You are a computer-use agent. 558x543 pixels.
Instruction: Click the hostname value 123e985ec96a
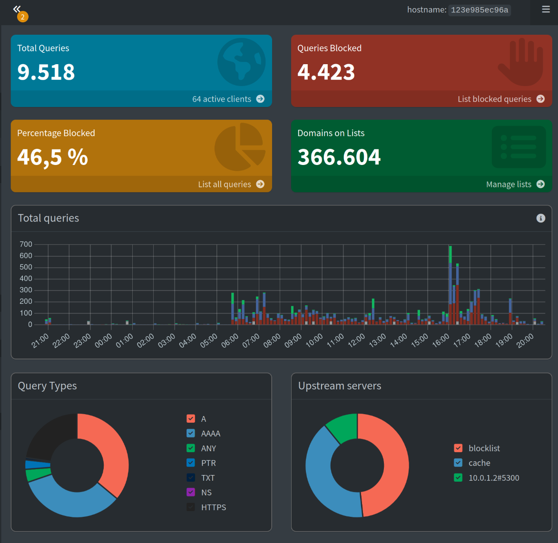pos(480,10)
